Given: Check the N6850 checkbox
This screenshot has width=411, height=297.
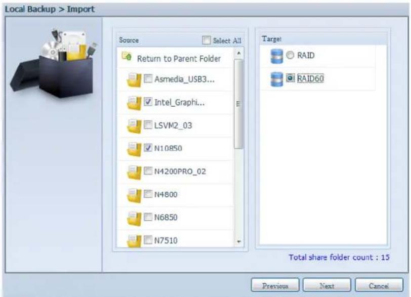Looking at the screenshot, I should click(x=148, y=217).
